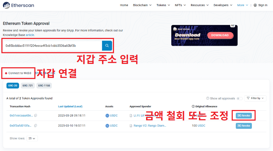This screenshot has height=151, width=273.
Task: Copy transaction hash 0x51eecaaa43e
Action: (35, 115)
